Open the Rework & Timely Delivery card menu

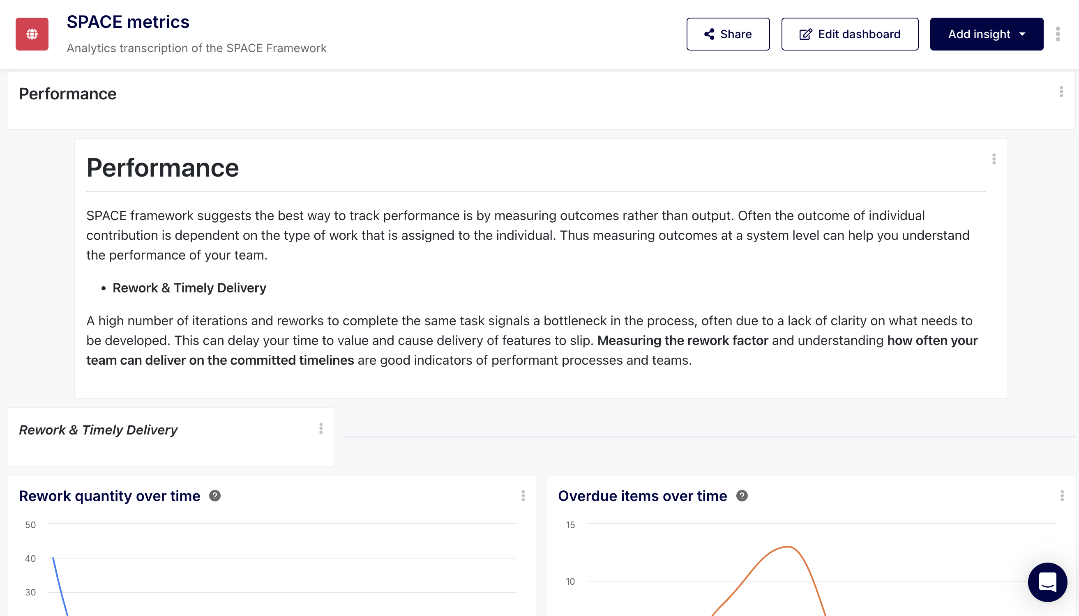point(321,429)
